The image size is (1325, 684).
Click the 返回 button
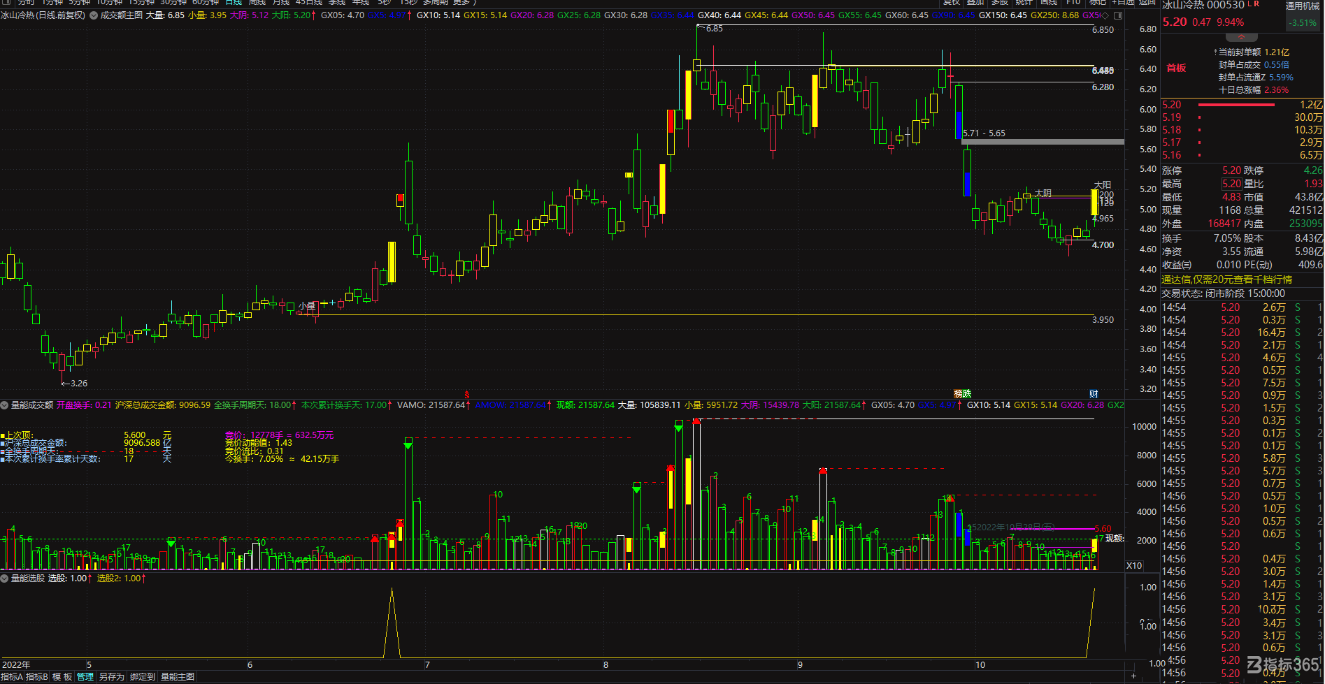[x=1147, y=3]
